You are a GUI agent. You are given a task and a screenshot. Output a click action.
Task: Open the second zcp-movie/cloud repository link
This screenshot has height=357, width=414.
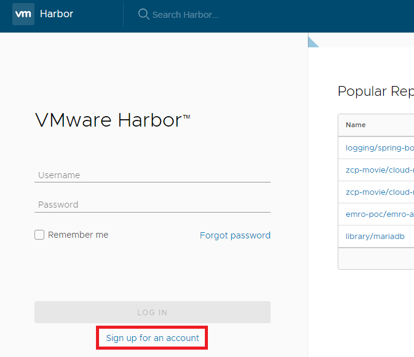click(x=380, y=192)
